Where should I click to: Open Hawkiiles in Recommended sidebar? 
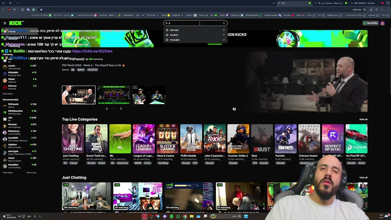point(20,166)
